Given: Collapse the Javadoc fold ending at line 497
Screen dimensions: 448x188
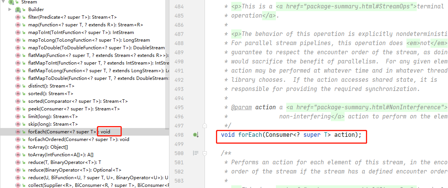Looking at the screenshot, I should tap(205, 126).
